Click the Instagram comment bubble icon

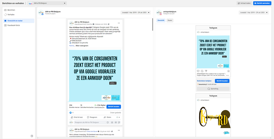point(202,71)
